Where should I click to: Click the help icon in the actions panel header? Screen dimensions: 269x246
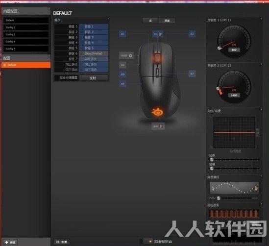point(108,19)
